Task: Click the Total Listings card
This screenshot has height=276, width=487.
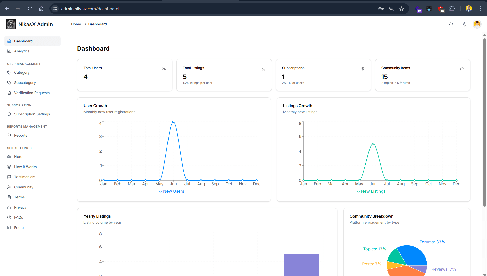Action: (x=224, y=75)
